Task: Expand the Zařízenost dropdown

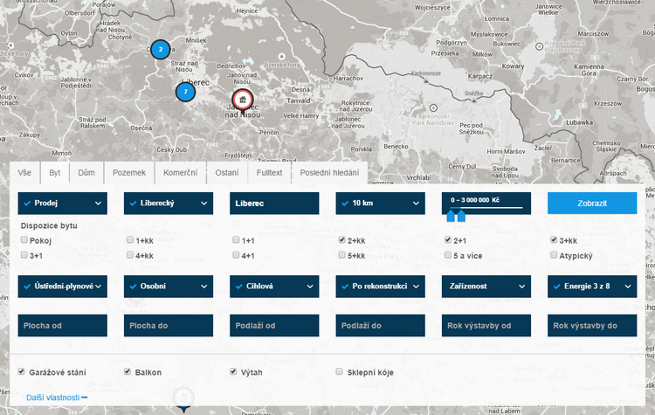Action: click(486, 287)
